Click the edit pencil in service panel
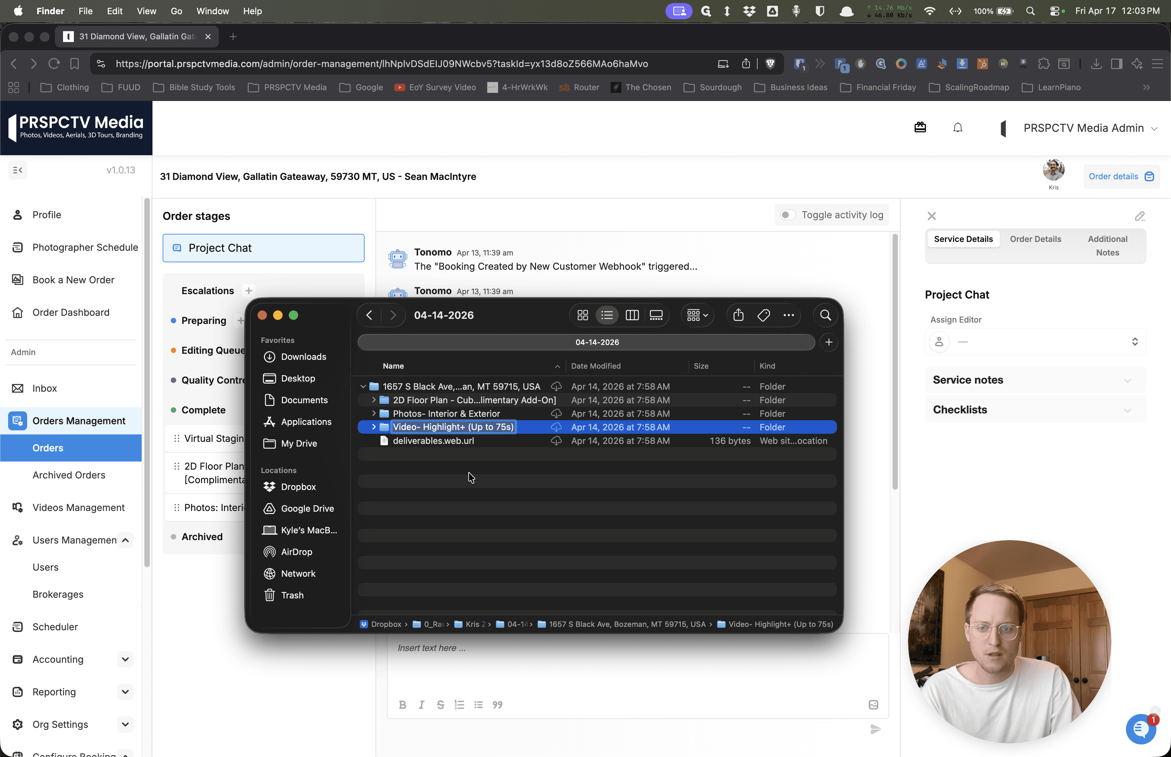The width and height of the screenshot is (1171, 757). pyautogui.click(x=1139, y=216)
